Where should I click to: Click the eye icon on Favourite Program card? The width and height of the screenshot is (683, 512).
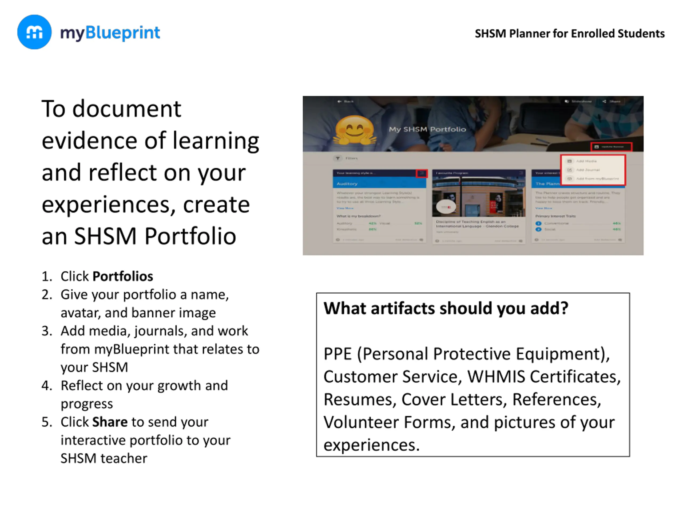pyautogui.click(x=437, y=241)
